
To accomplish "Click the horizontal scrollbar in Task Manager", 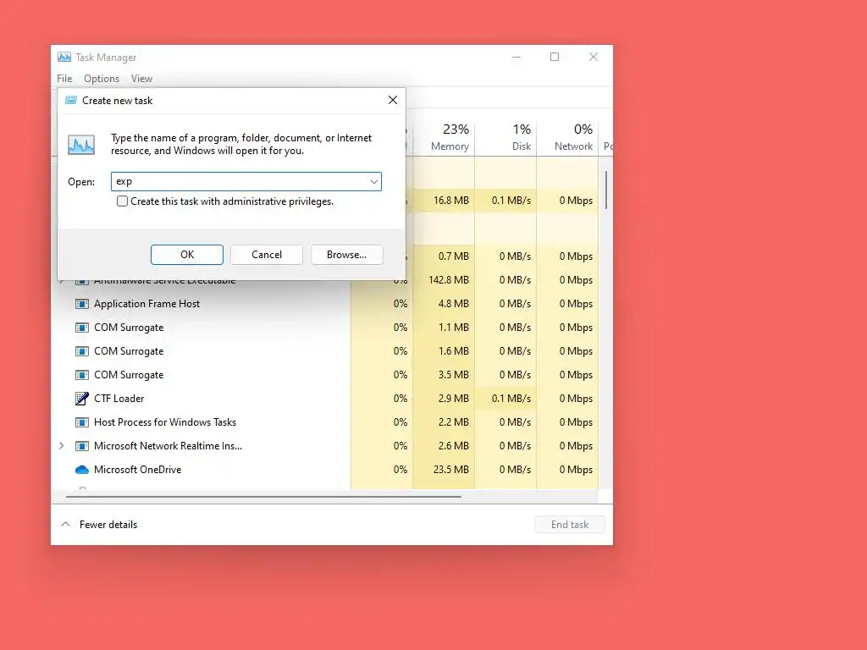I will tap(263, 497).
